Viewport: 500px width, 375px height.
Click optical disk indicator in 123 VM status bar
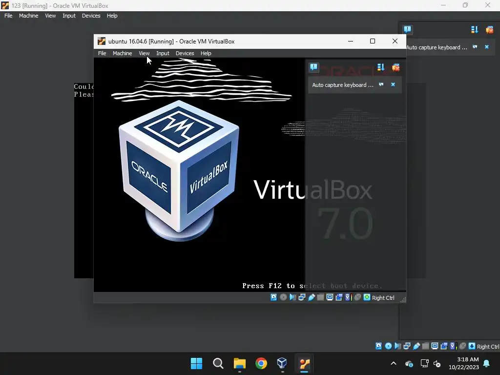coord(388,346)
